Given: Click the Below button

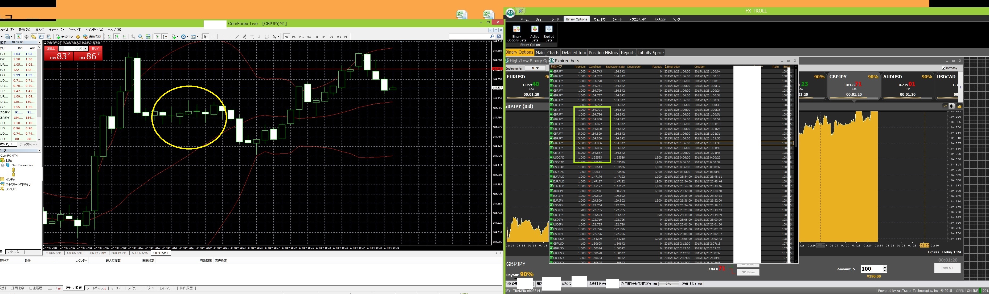Looking at the screenshot, I should (748, 272).
